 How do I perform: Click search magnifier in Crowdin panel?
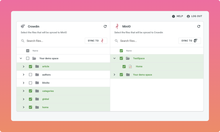point(23,41)
